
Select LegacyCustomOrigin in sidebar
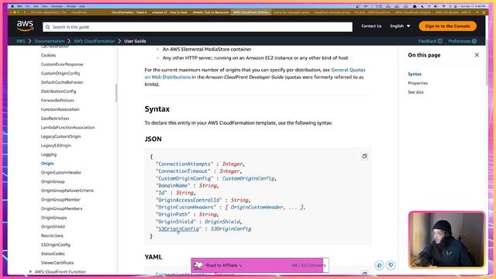tap(60, 136)
